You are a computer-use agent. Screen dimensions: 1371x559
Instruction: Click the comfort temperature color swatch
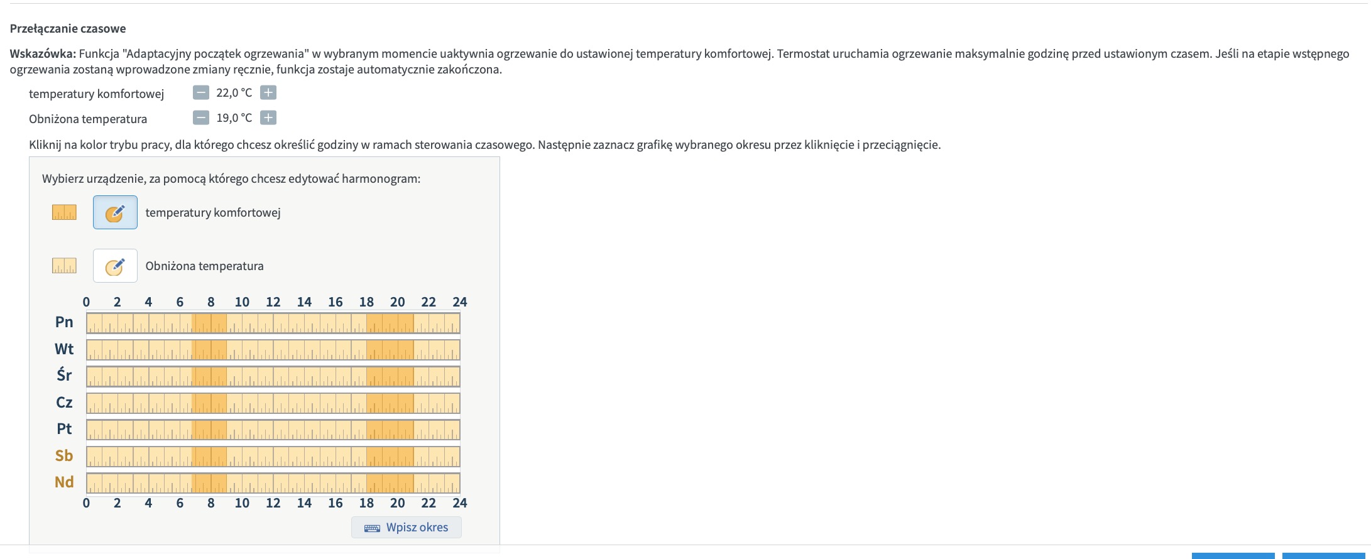tap(64, 212)
